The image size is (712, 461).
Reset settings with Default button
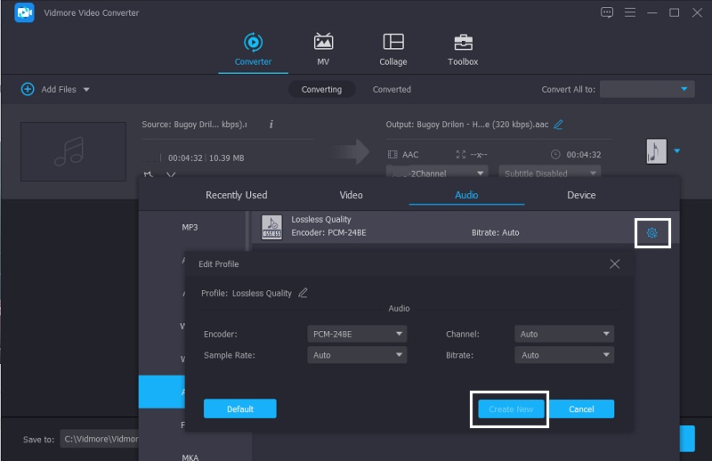pos(239,409)
